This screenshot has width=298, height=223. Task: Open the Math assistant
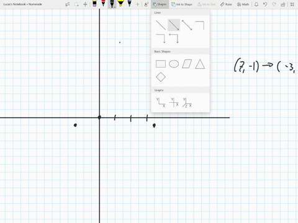tap(243, 4)
